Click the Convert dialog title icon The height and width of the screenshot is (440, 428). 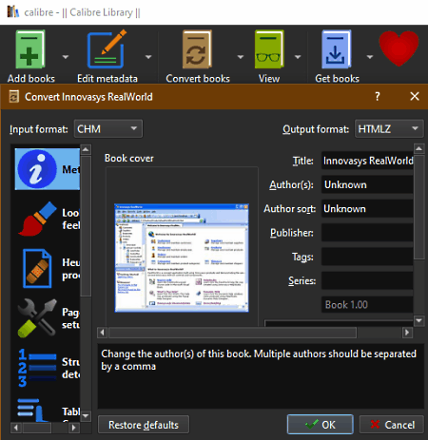pos(13,96)
